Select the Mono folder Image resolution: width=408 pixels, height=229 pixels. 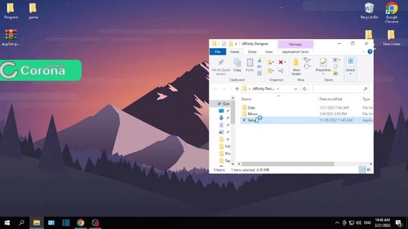click(x=252, y=114)
